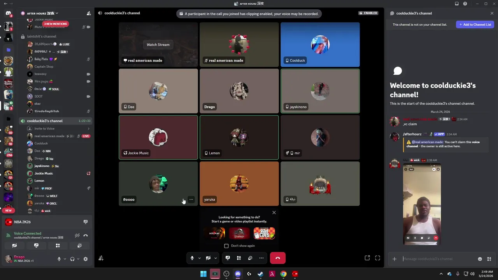
Task: Close the cooolduckie3's channel chat panel
Action: (492, 13)
